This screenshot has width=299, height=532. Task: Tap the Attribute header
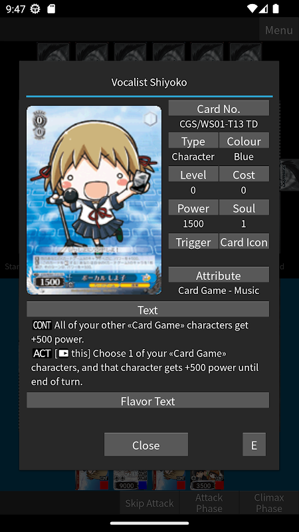pos(219,275)
